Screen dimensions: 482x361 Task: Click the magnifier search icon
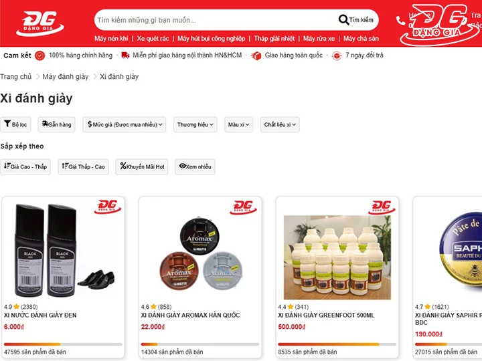[343, 20]
